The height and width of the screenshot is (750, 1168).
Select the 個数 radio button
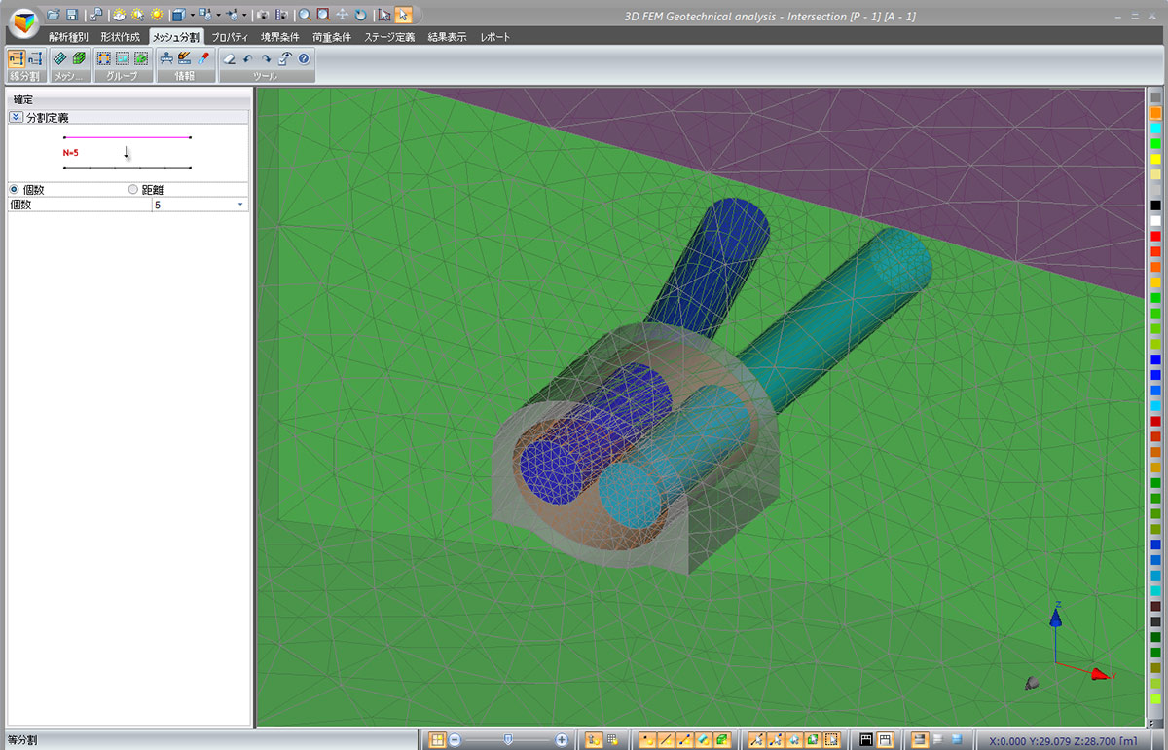[15, 190]
